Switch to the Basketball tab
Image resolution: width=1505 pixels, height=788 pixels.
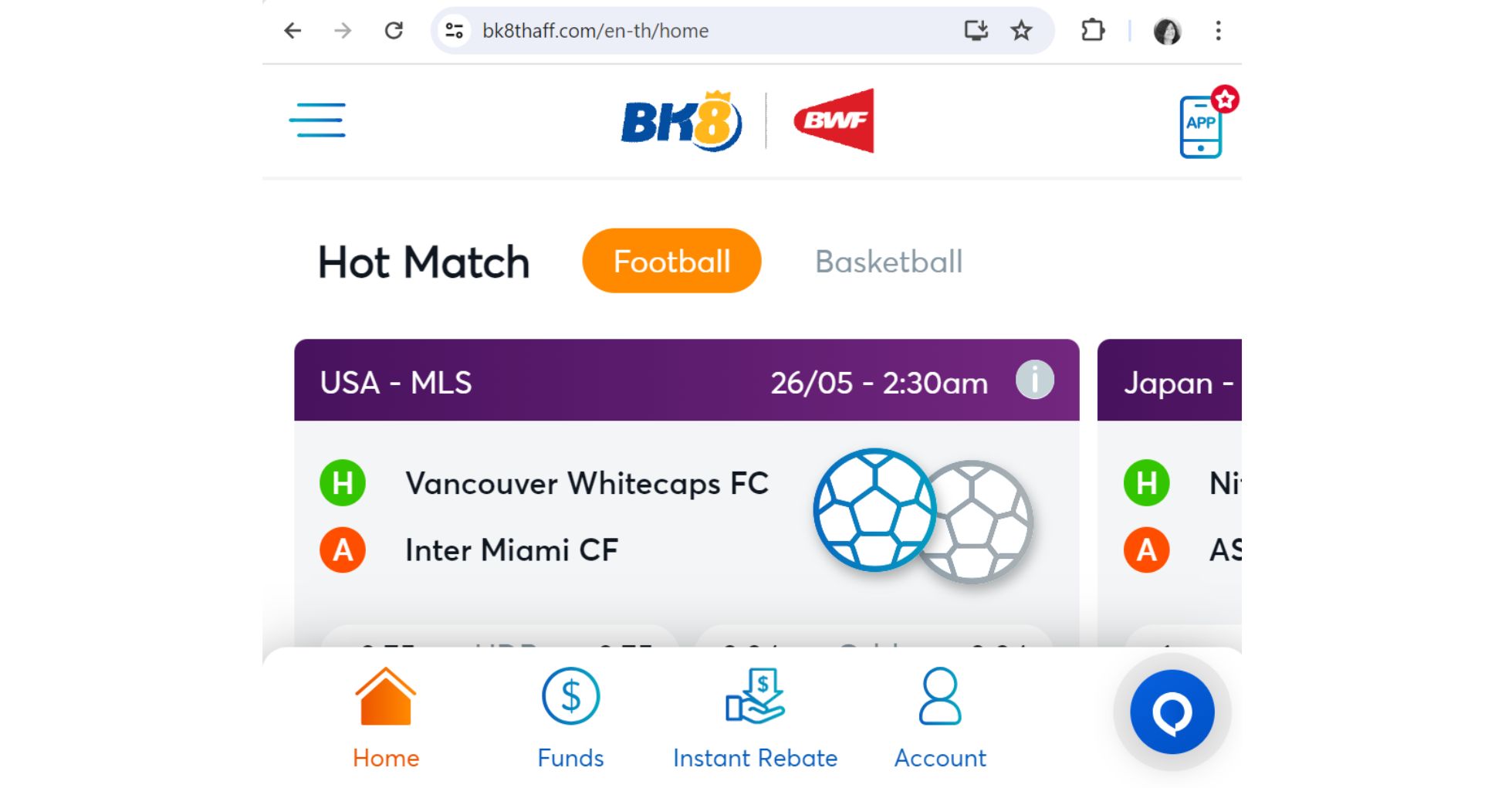[x=888, y=262]
